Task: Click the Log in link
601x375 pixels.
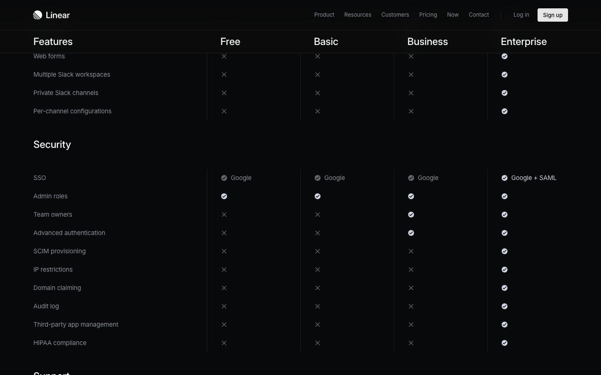Action: 521,15
